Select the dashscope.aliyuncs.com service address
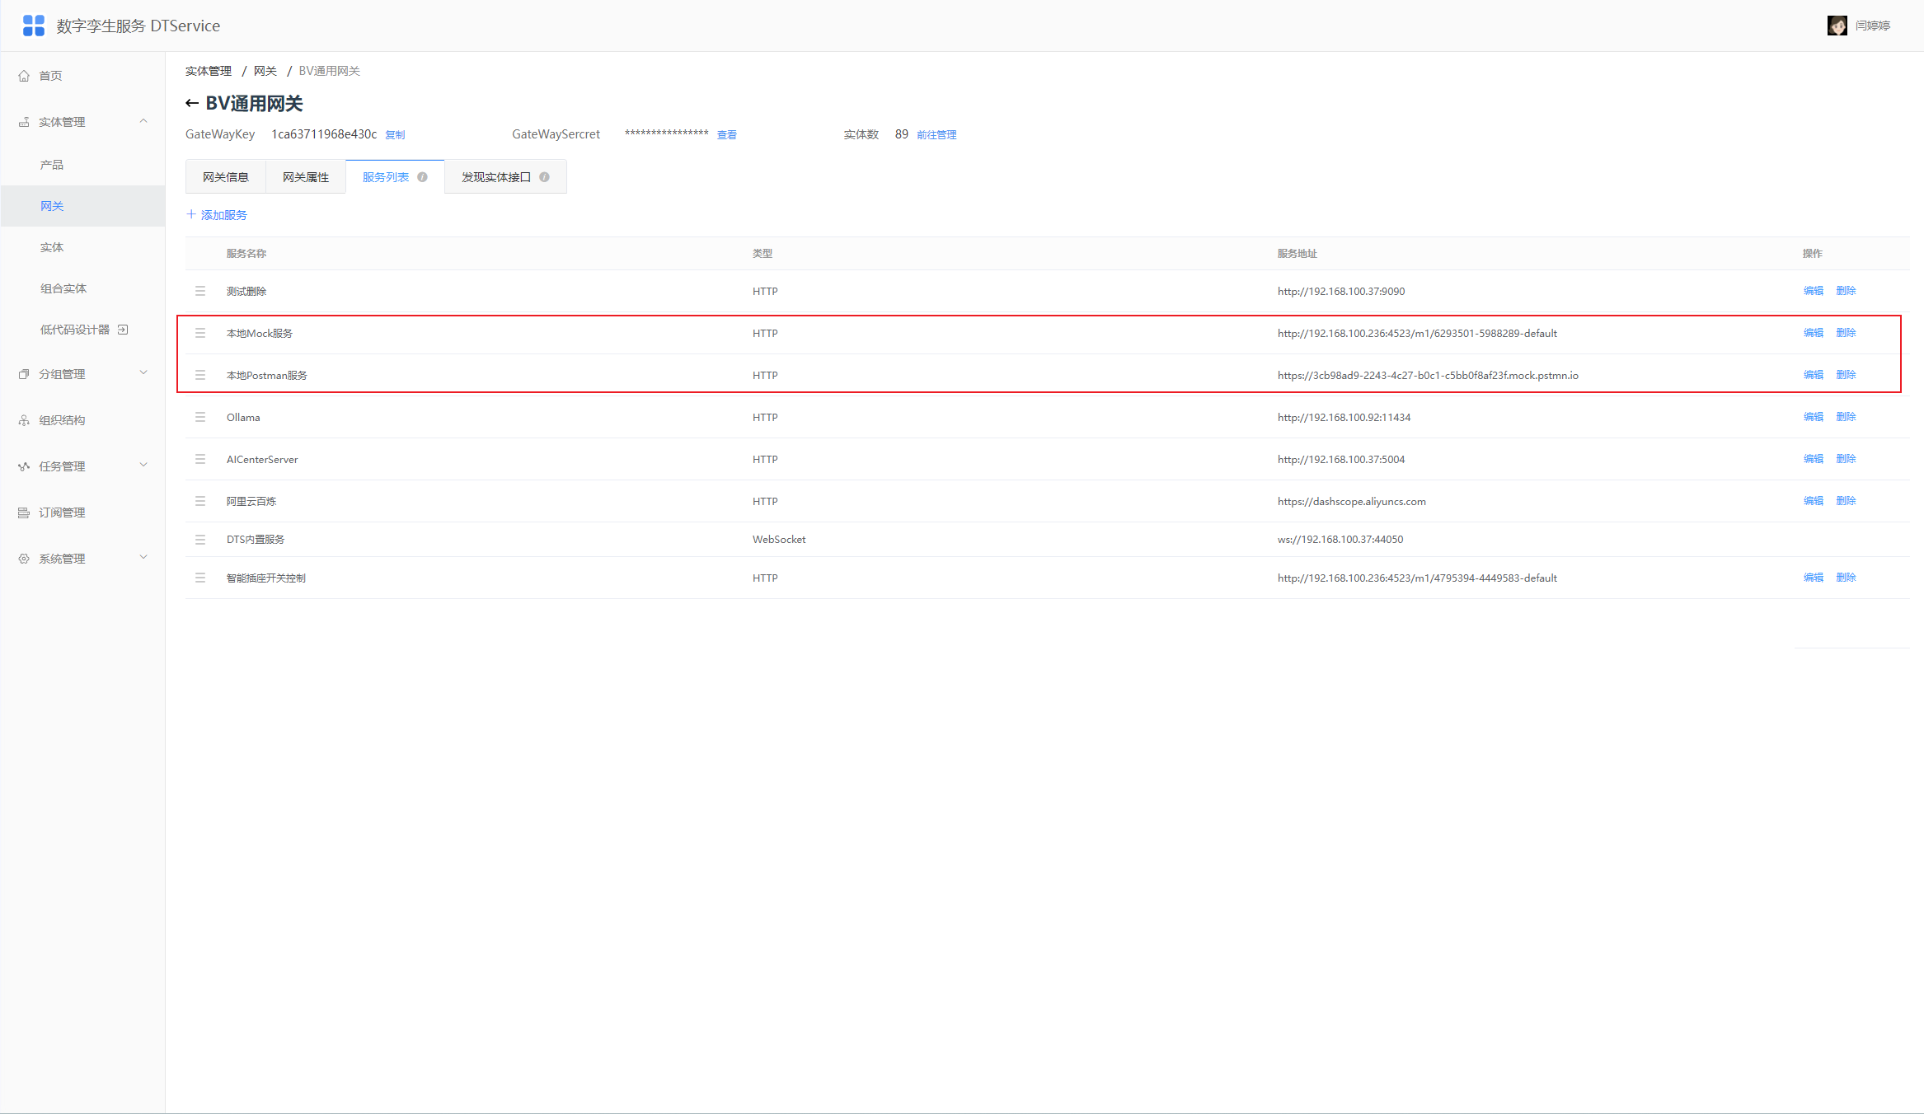This screenshot has height=1114, width=1924. [x=1352, y=501]
